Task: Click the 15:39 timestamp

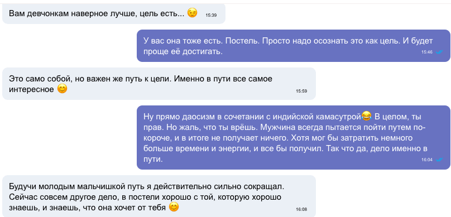Action: (211, 15)
